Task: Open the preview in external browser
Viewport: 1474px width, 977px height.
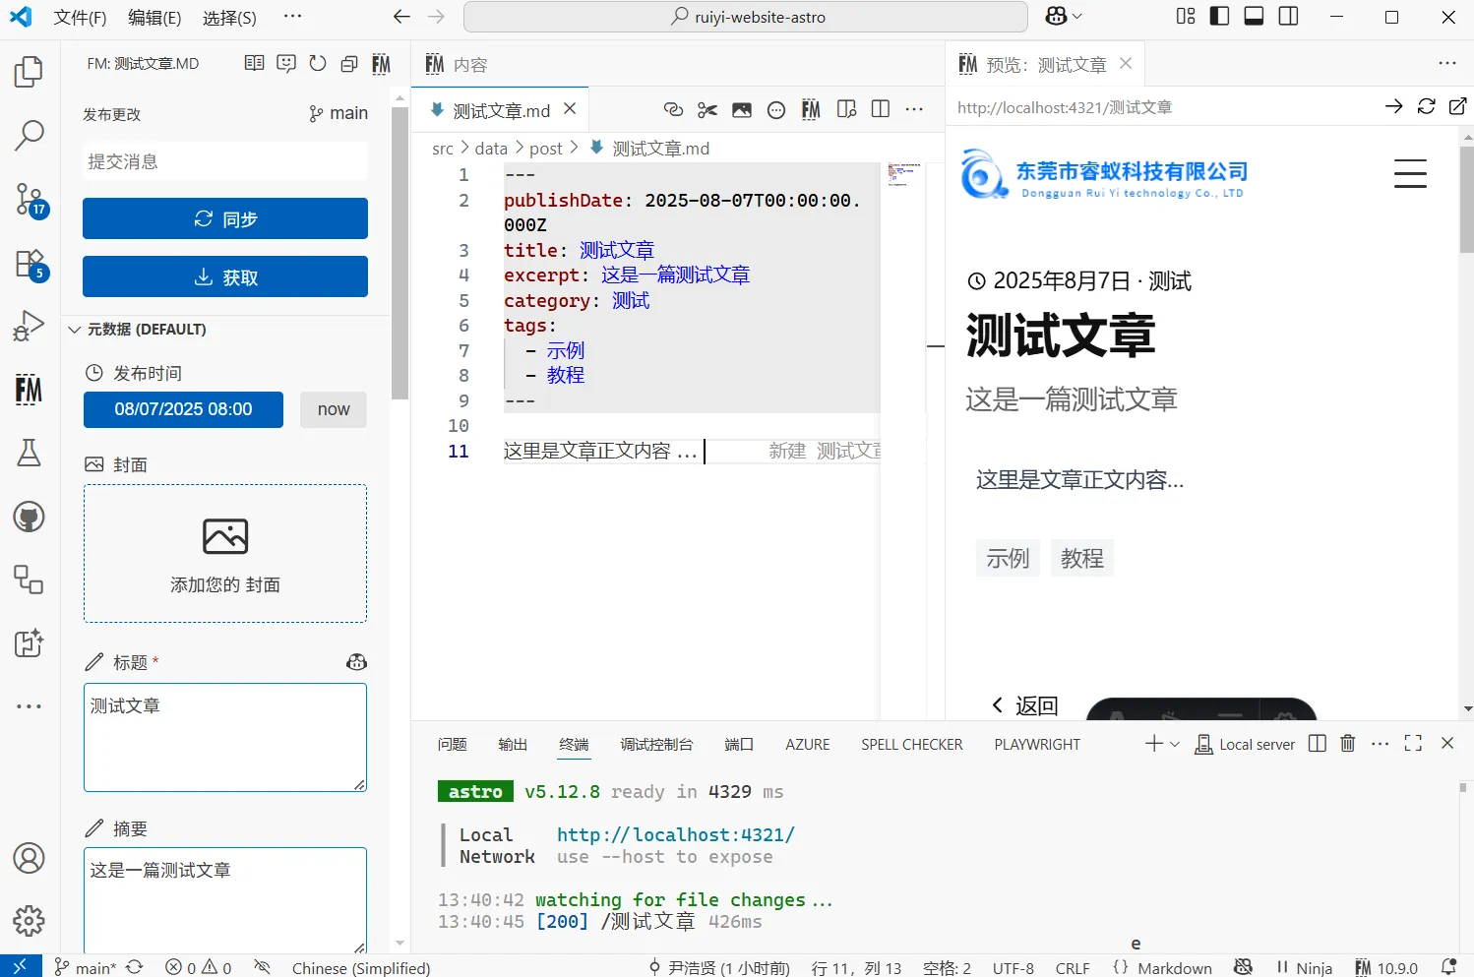Action: 1457,106
